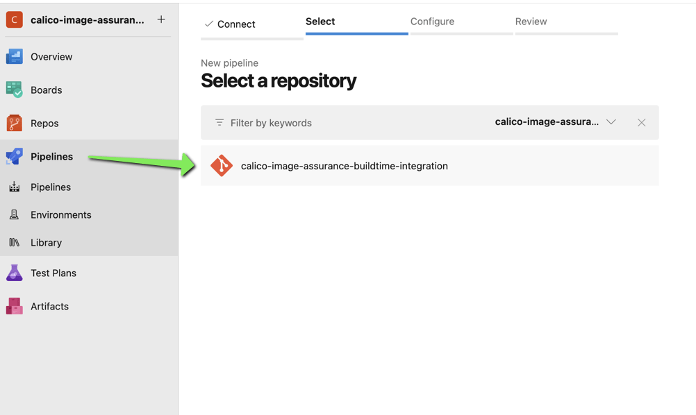Click the Test Plans flask icon
The image size is (696, 415).
pyautogui.click(x=15, y=273)
